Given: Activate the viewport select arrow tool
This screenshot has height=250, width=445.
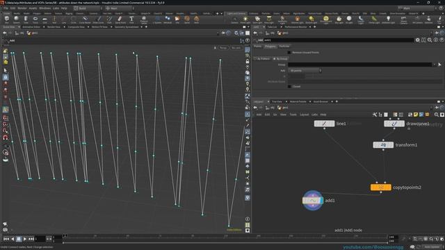Looking at the screenshot, I should (6, 70).
